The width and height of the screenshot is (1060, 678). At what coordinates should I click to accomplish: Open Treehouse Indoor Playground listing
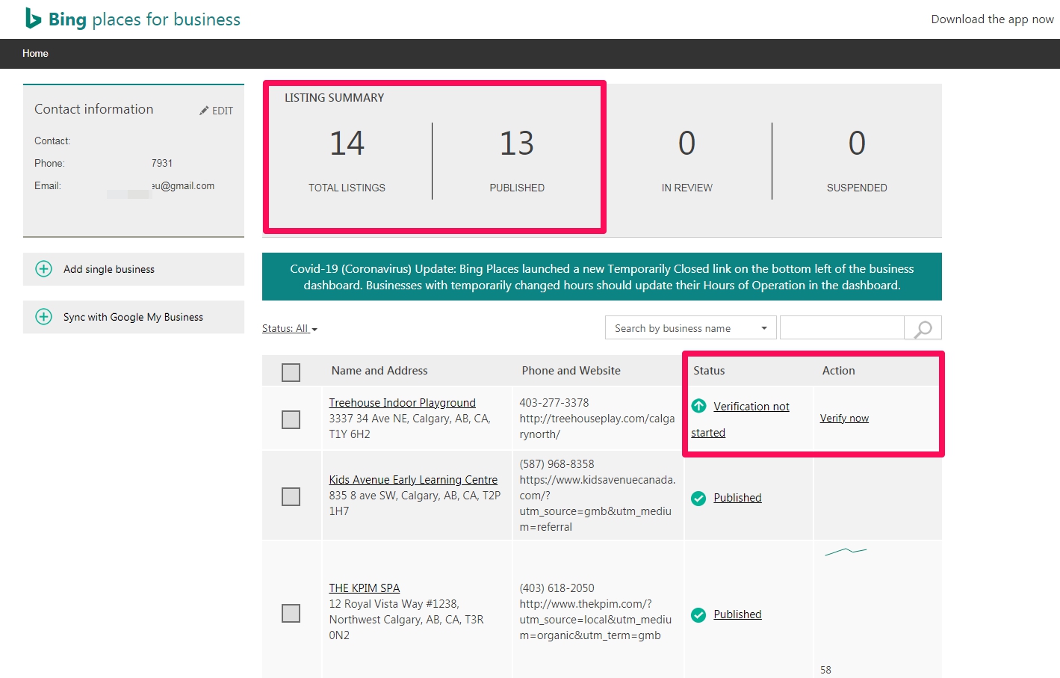pos(402,403)
